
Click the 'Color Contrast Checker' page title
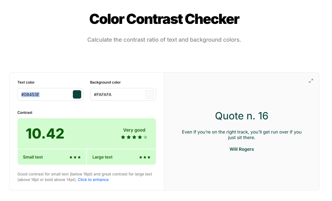coord(164,19)
